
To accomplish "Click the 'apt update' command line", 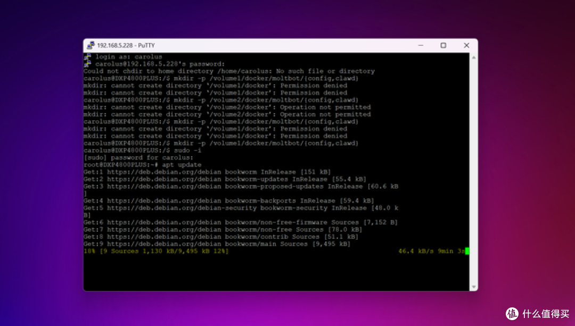I will click(x=142, y=165).
